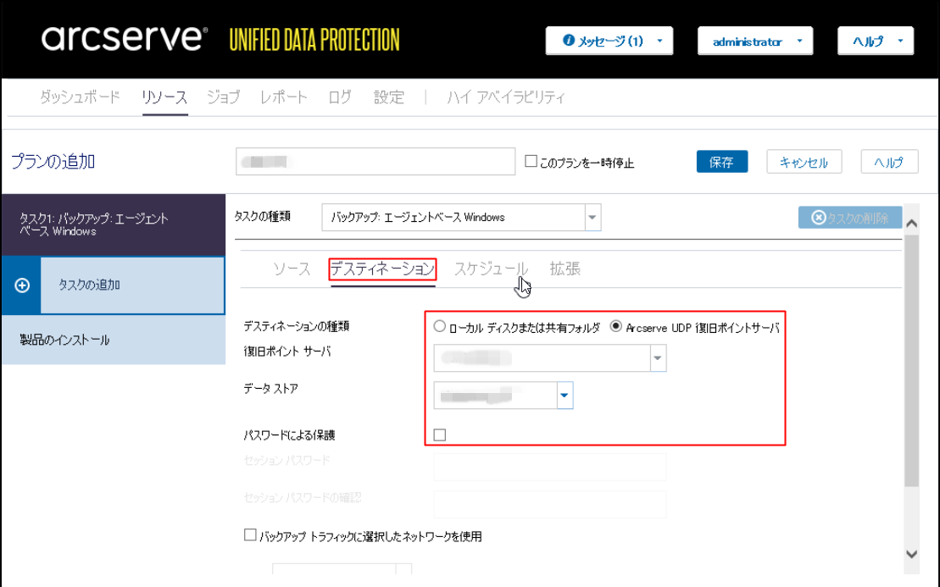Open the top ヘルプ dropdown menu
Viewport: 940px width, 587px height.
coord(876,41)
